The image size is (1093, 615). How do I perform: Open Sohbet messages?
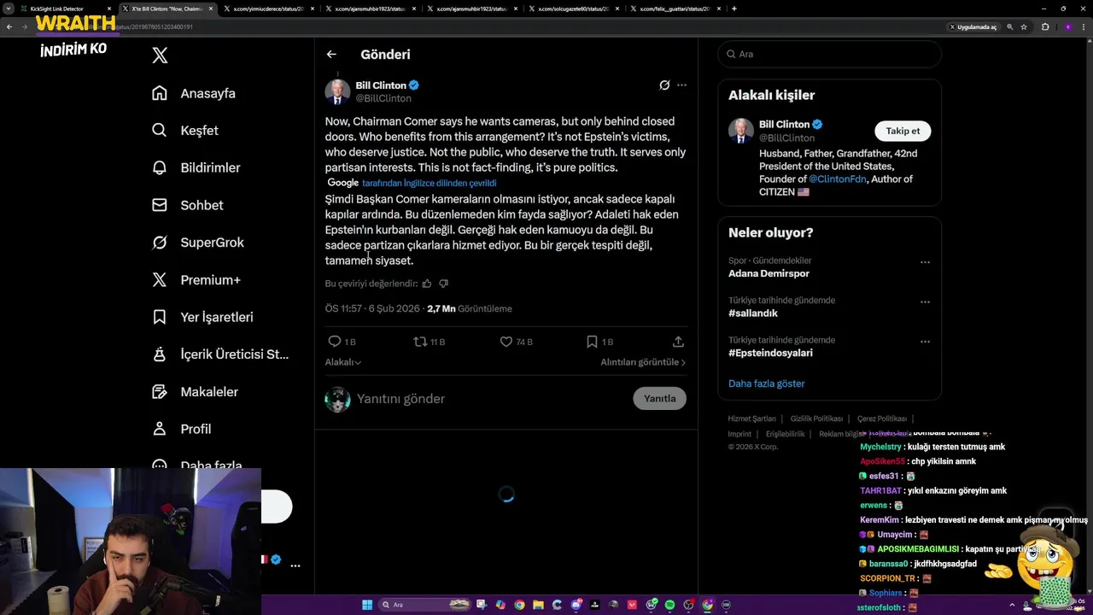coord(187,205)
